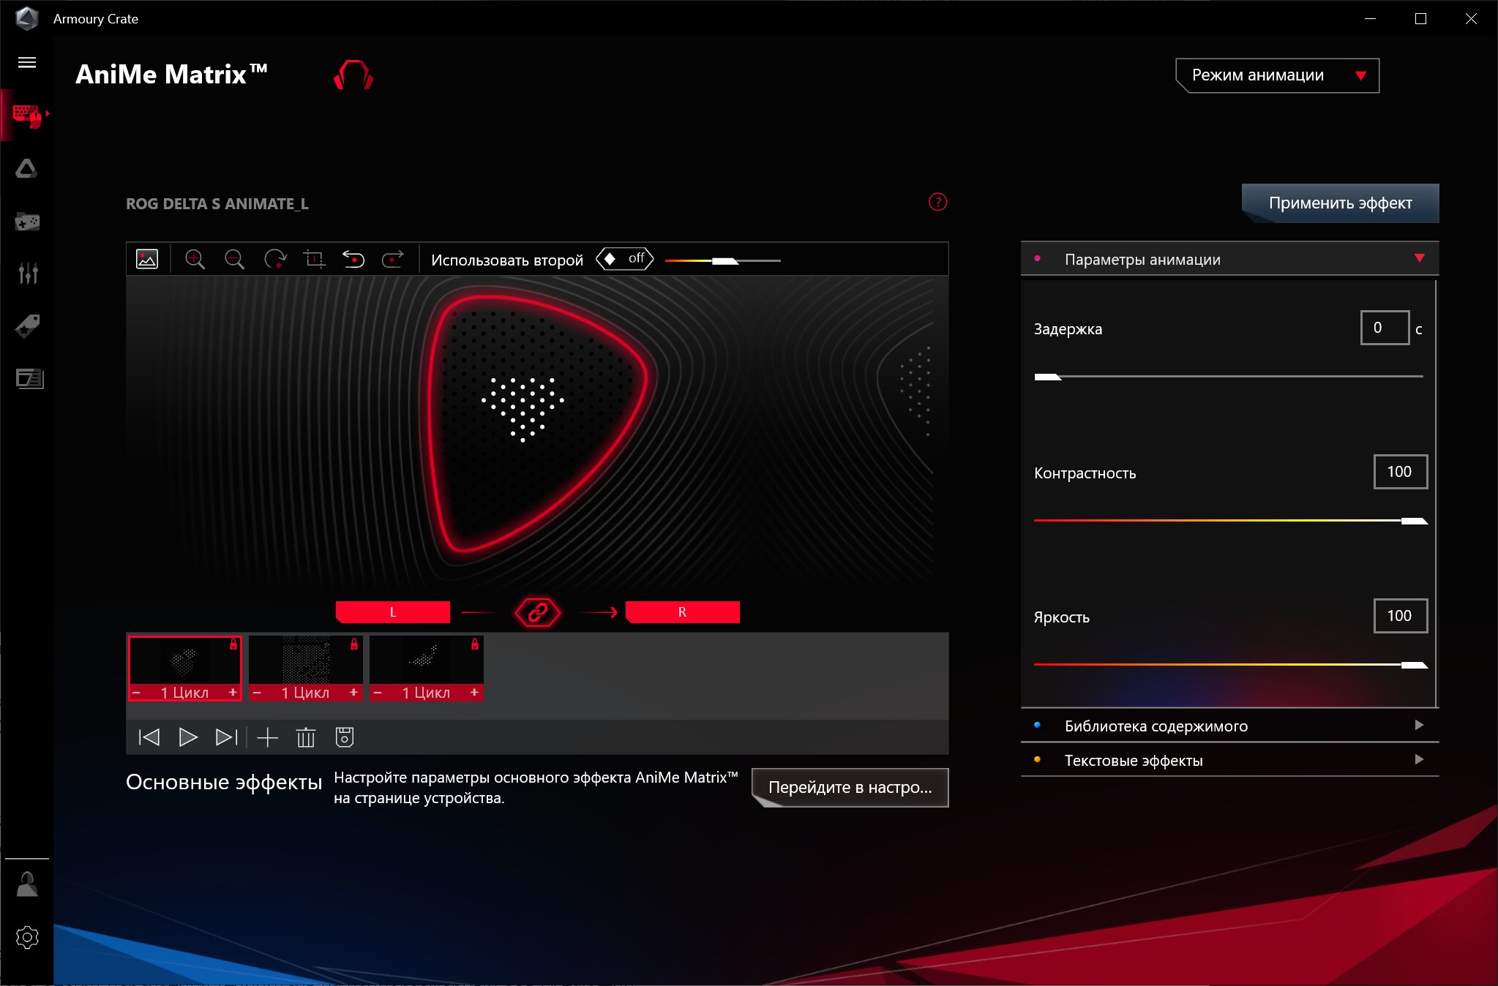Click the save icon in the timeline bar
The image size is (1498, 986).
[x=345, y=737]
